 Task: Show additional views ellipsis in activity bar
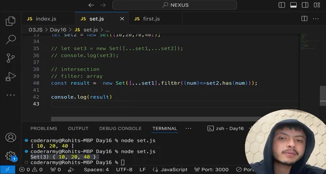point(11,95)
